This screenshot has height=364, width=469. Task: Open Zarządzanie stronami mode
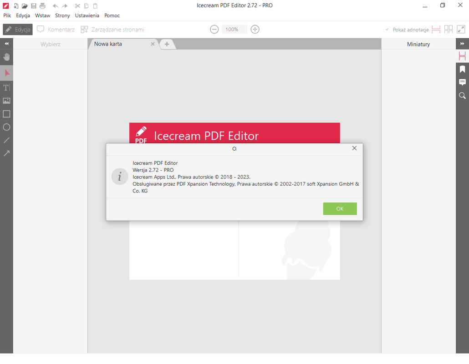click(112, 29)
